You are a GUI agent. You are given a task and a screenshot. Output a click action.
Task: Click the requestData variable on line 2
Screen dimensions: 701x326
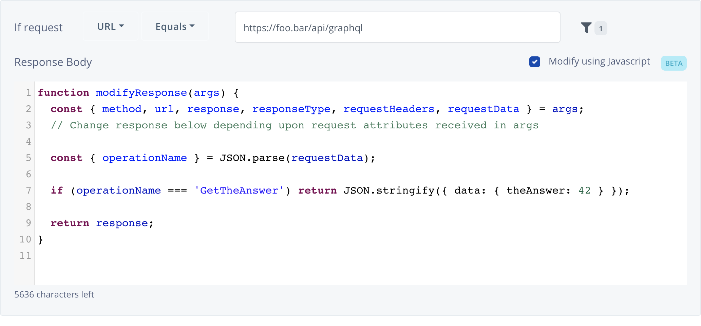point(483,109)
